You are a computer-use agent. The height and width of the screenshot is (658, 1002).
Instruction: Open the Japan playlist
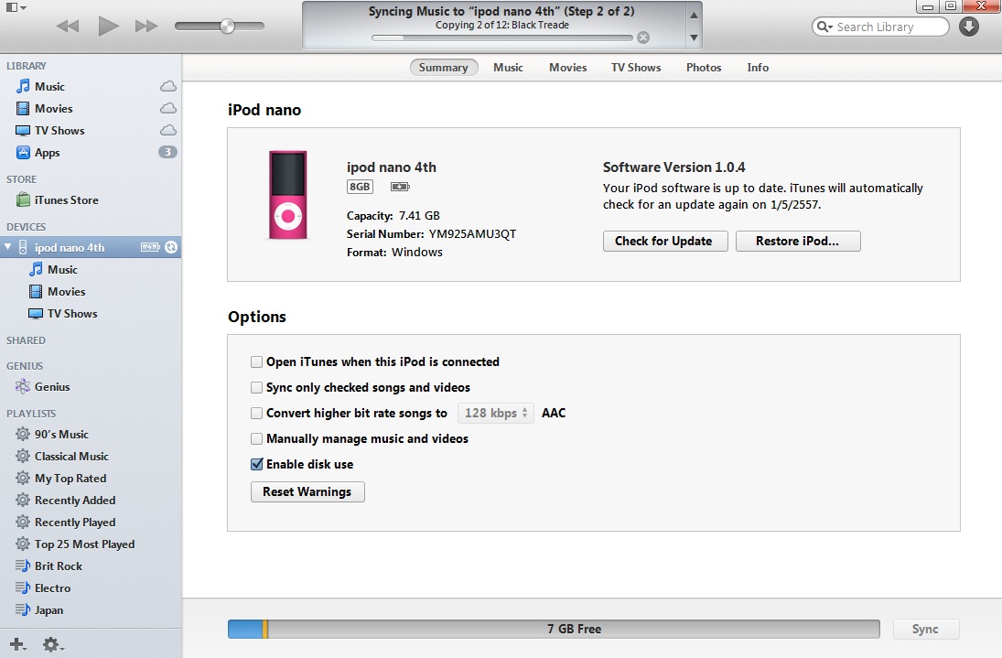pyautogui.click(x=48, y=610)
